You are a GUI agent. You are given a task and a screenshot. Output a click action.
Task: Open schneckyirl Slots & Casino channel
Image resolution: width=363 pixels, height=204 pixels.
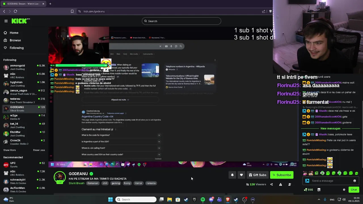coord(24,181)
